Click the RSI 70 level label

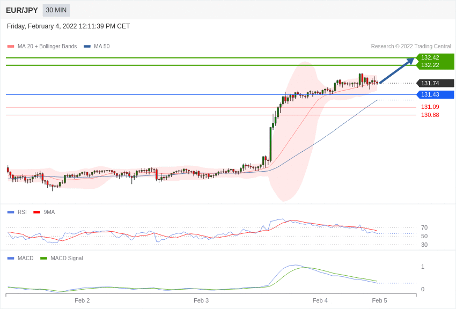(424, 227)
